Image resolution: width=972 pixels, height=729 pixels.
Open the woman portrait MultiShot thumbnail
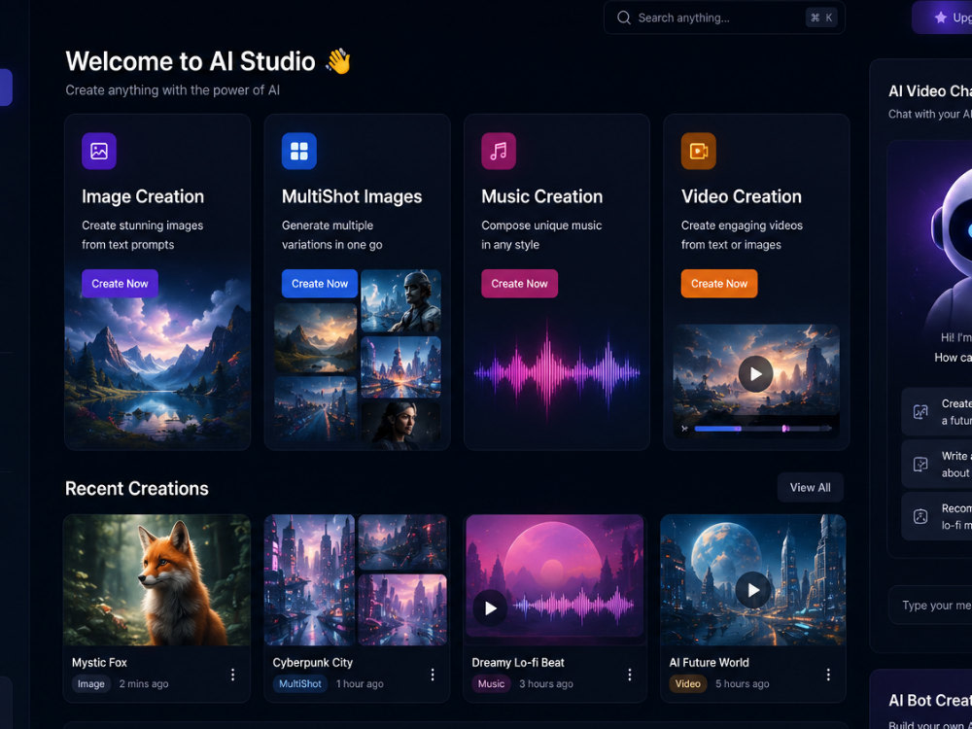401,426
